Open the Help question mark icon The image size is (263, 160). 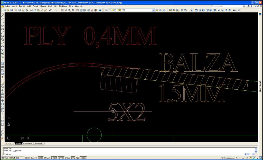(100, 10)
